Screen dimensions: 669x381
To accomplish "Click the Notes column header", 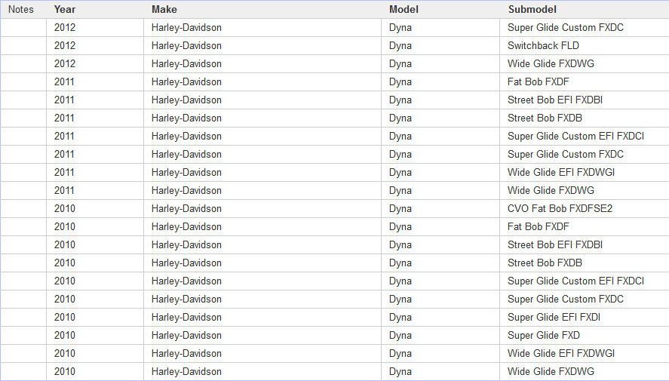I will point(20,9).
